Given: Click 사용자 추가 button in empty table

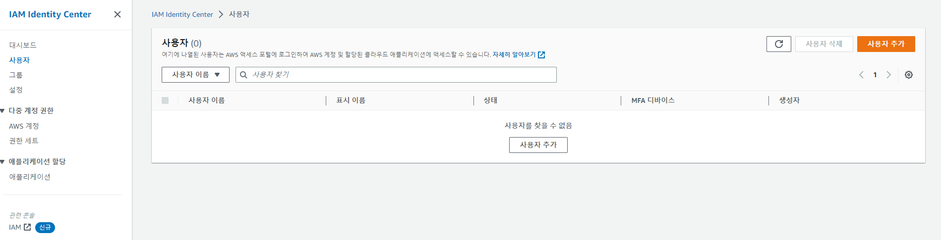Looking at the screenshot, I should [x=538, y=145].
